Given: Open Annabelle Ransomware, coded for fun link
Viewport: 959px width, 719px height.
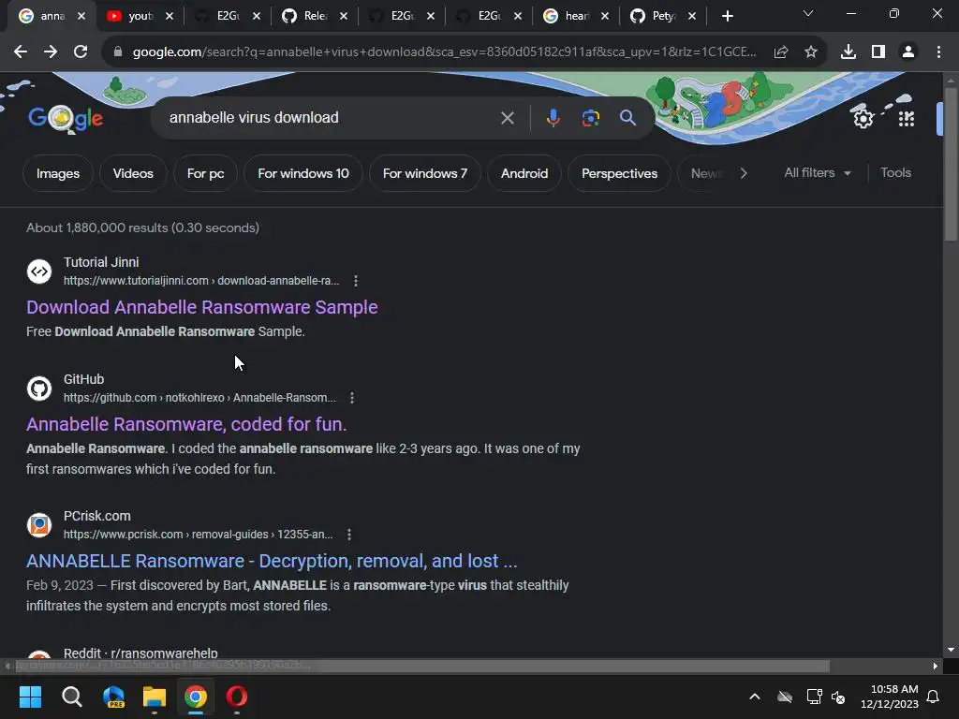Looking at the screenshot, I should pos(186,424).
